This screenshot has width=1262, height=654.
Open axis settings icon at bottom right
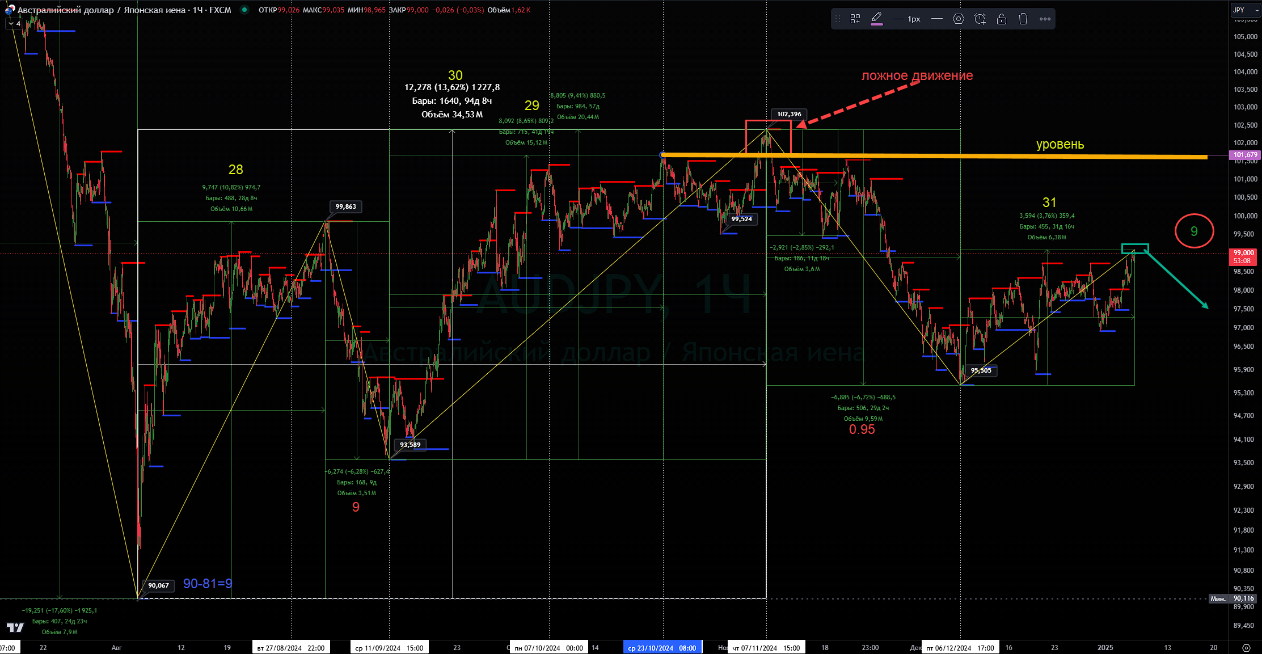1246,647
